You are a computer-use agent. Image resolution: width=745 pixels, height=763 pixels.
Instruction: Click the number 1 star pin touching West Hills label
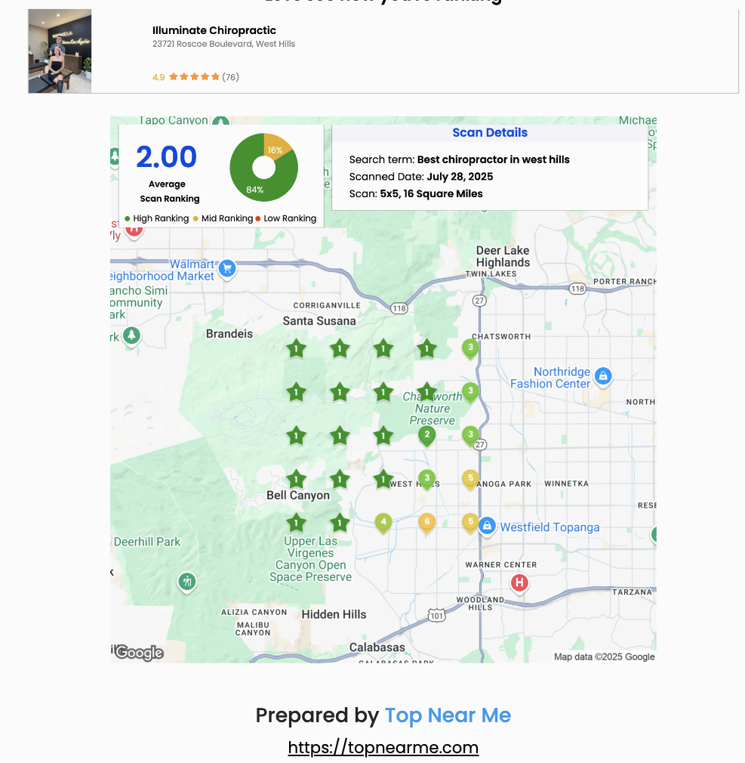pos(383,479)
